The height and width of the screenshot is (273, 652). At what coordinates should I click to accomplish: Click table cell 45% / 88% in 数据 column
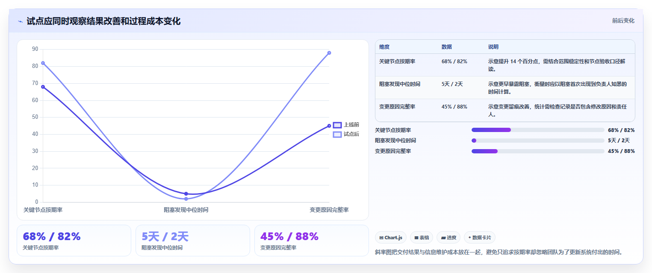point(454,107)
